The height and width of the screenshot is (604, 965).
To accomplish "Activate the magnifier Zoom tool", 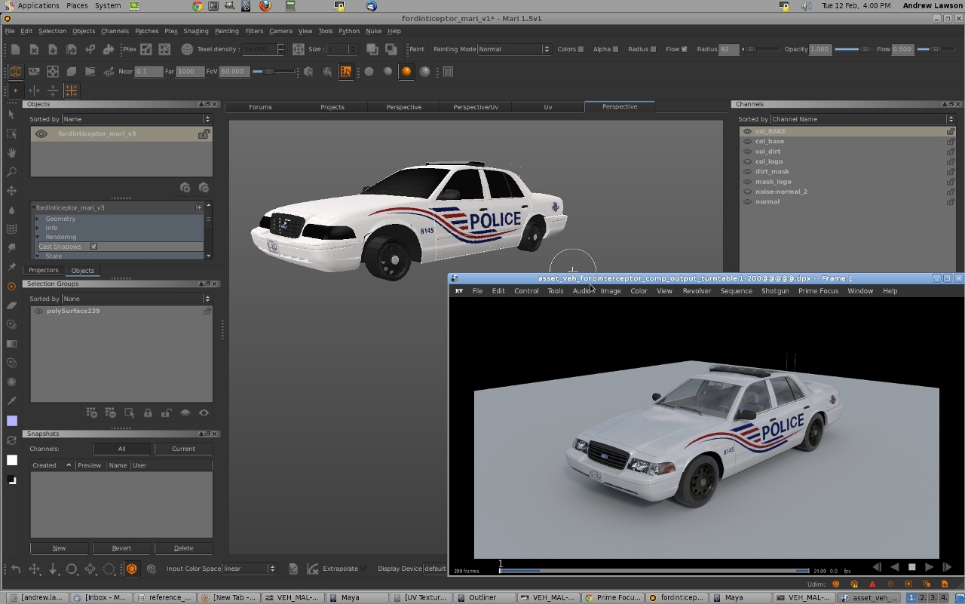I will point(11,172).
